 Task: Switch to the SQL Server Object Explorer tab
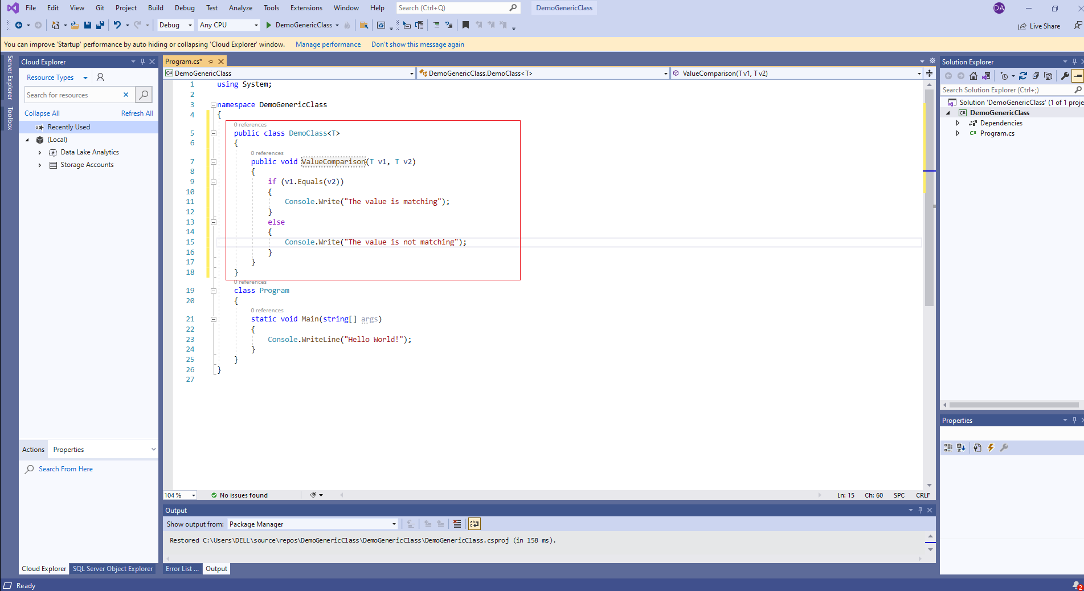[x=112, y=568]
